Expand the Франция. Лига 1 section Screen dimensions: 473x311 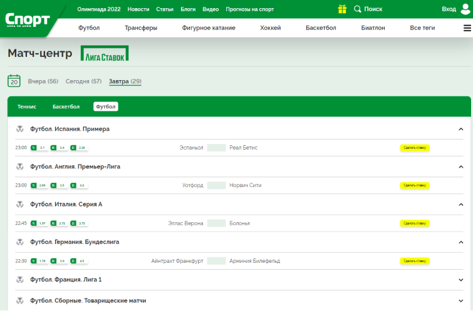click(x=461, y=280)
